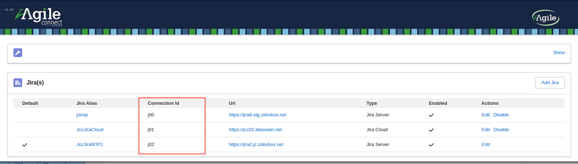The height and width of the screenshot is (164, 578).
Task: Edit the JccJira9OP1 connection
Action: click(486, 144)
